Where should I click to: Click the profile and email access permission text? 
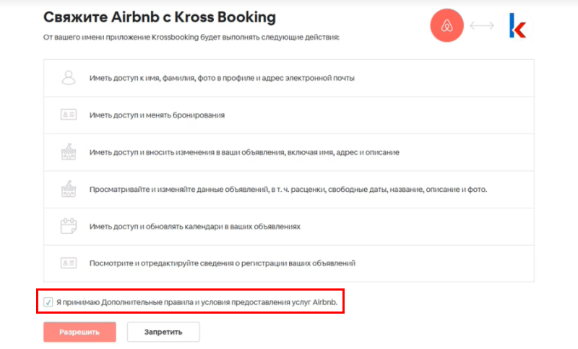[x=222, y=78]
